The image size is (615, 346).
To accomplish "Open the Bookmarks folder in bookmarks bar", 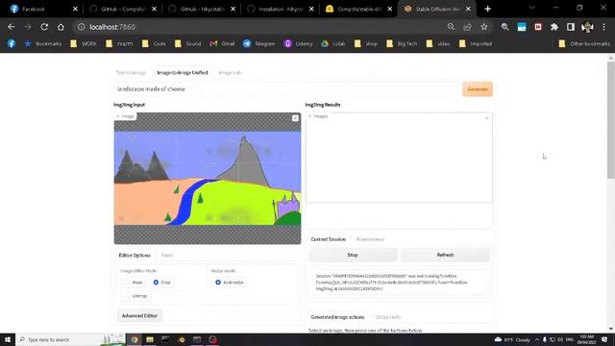I will pyautogui.click(x=43, y=43).
